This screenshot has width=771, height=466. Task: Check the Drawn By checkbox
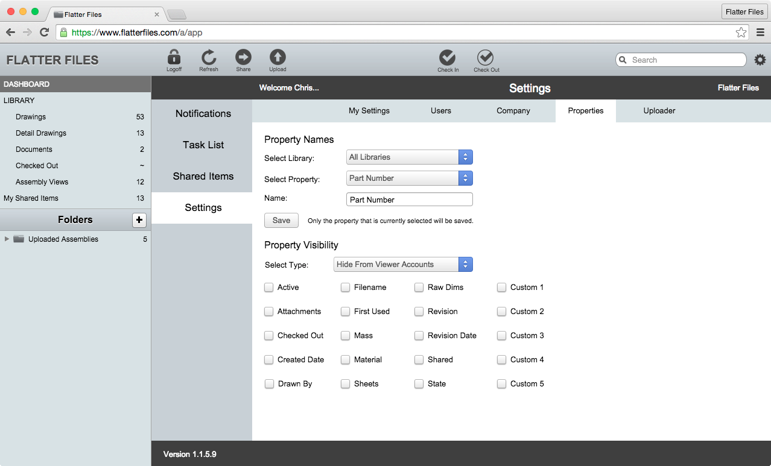(269, 384)
